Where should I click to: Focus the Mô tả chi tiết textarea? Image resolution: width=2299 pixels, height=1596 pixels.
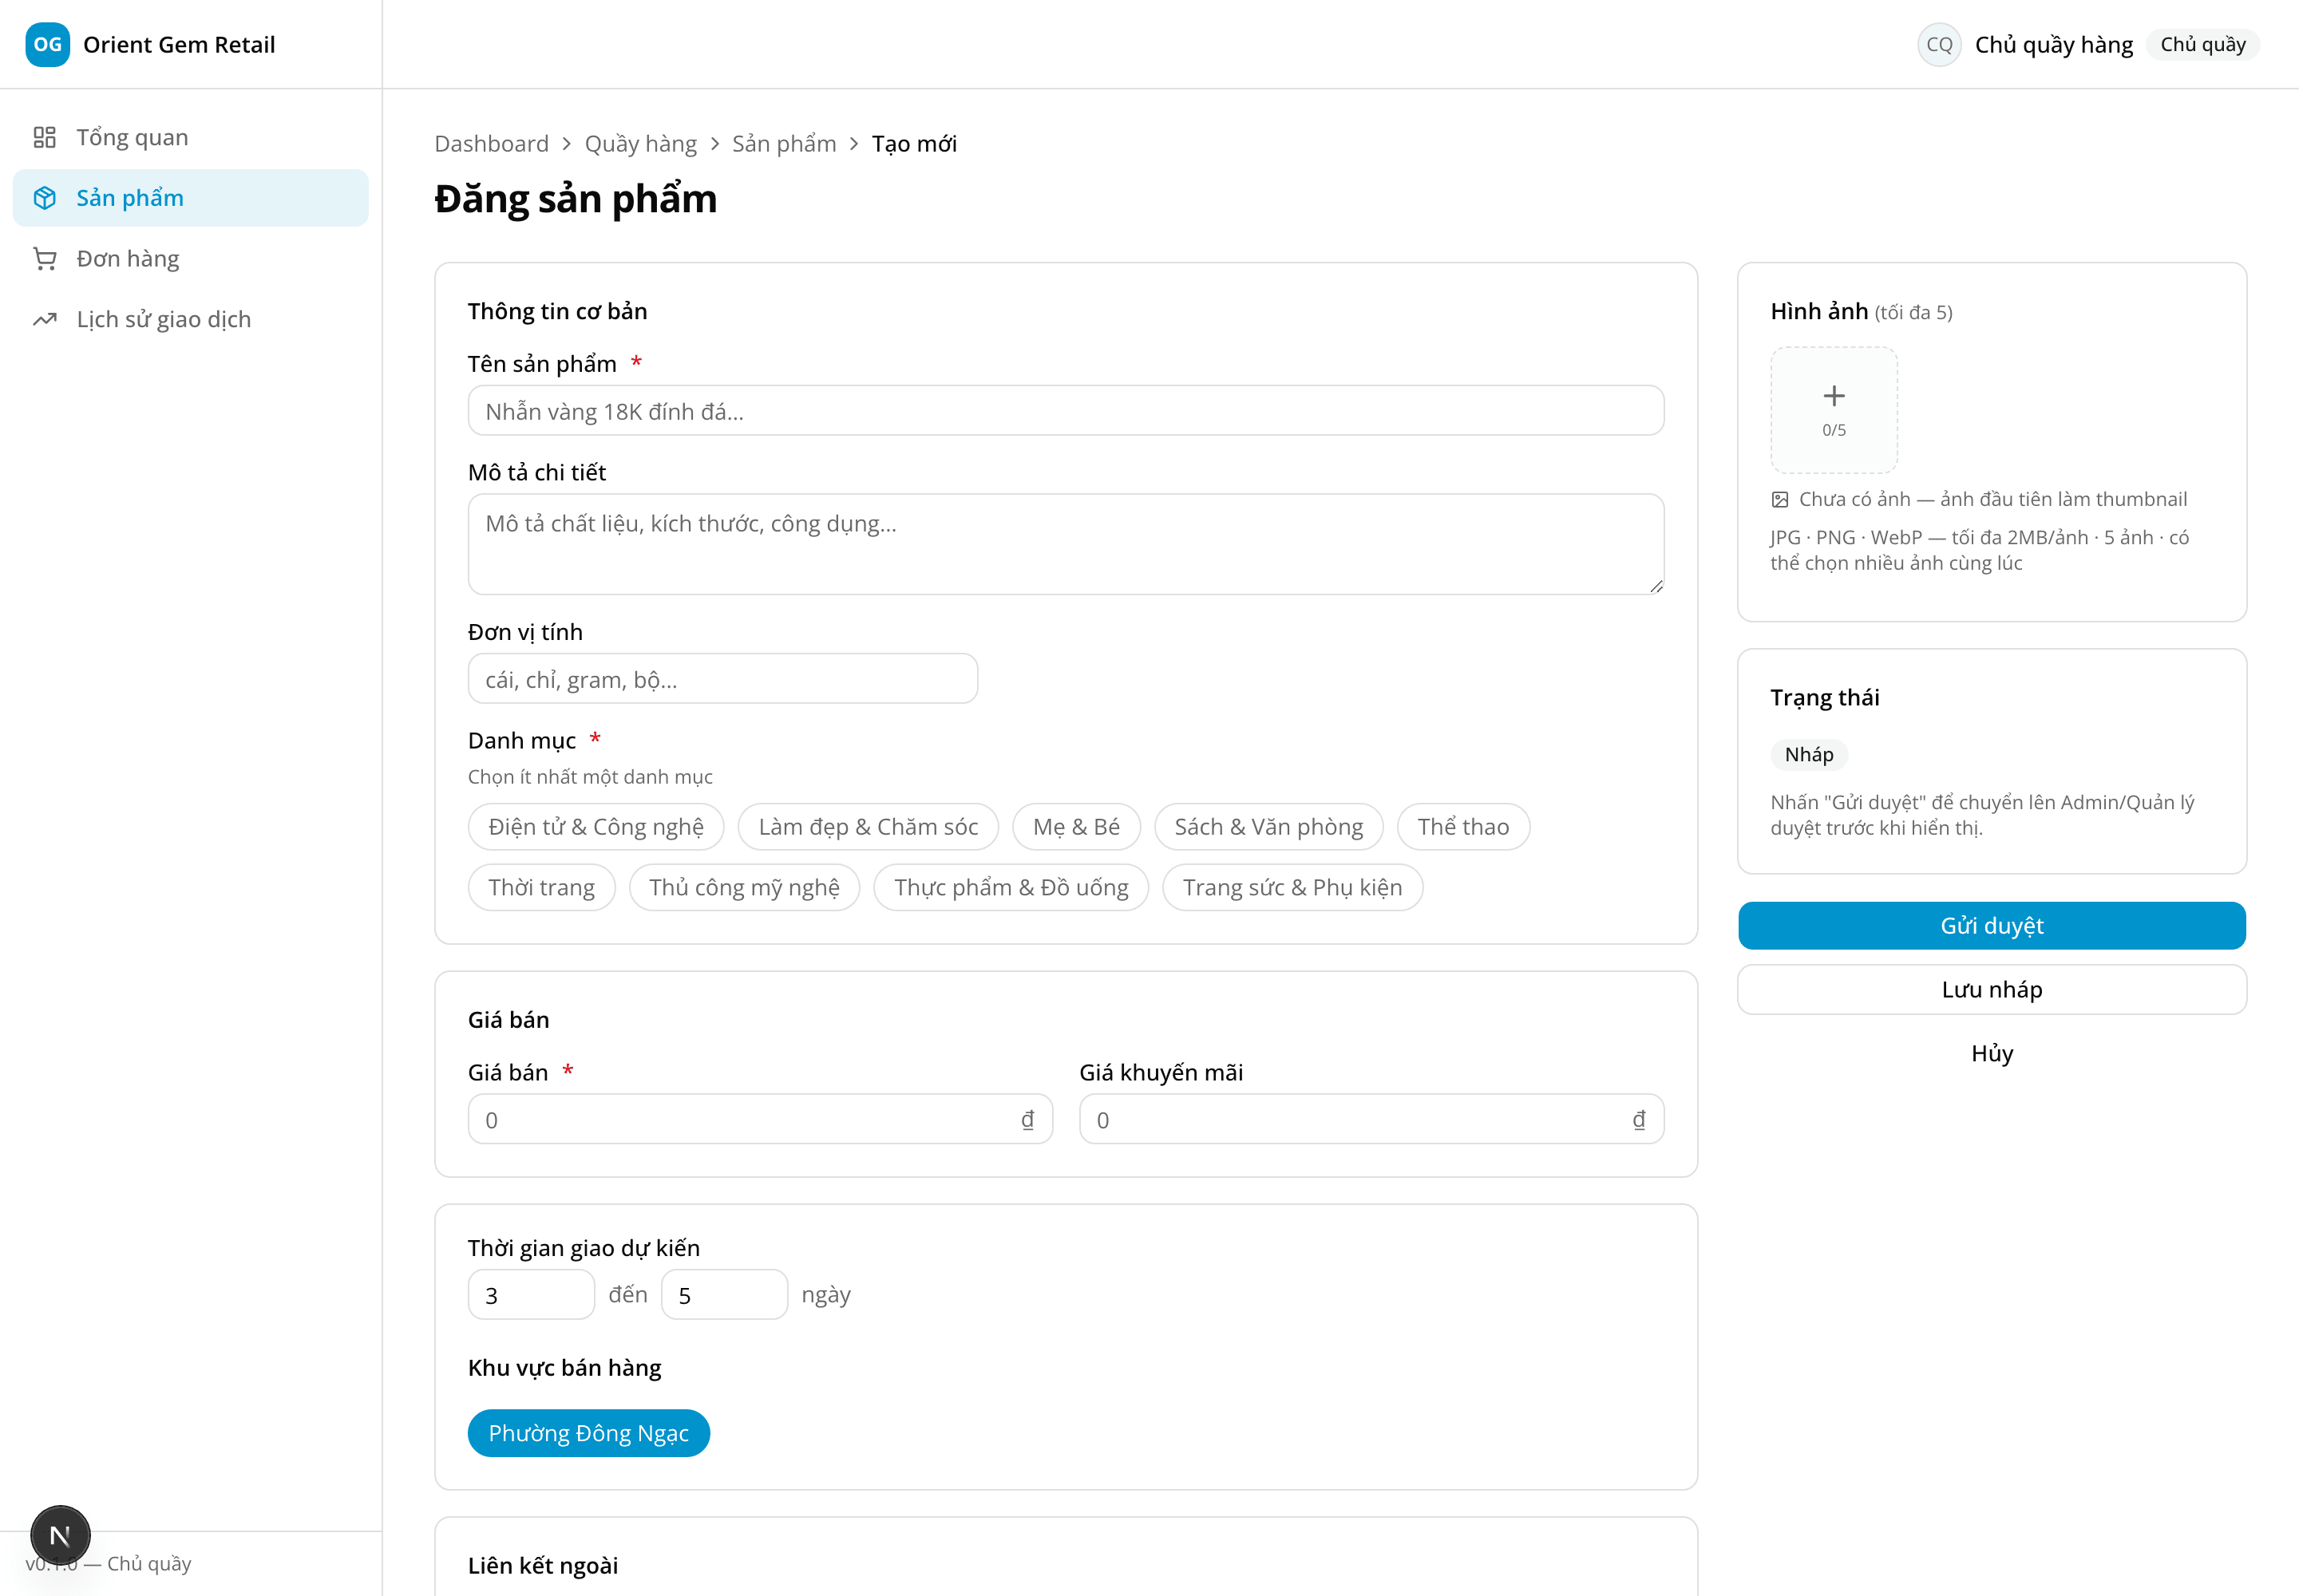tap(1066, 544)
